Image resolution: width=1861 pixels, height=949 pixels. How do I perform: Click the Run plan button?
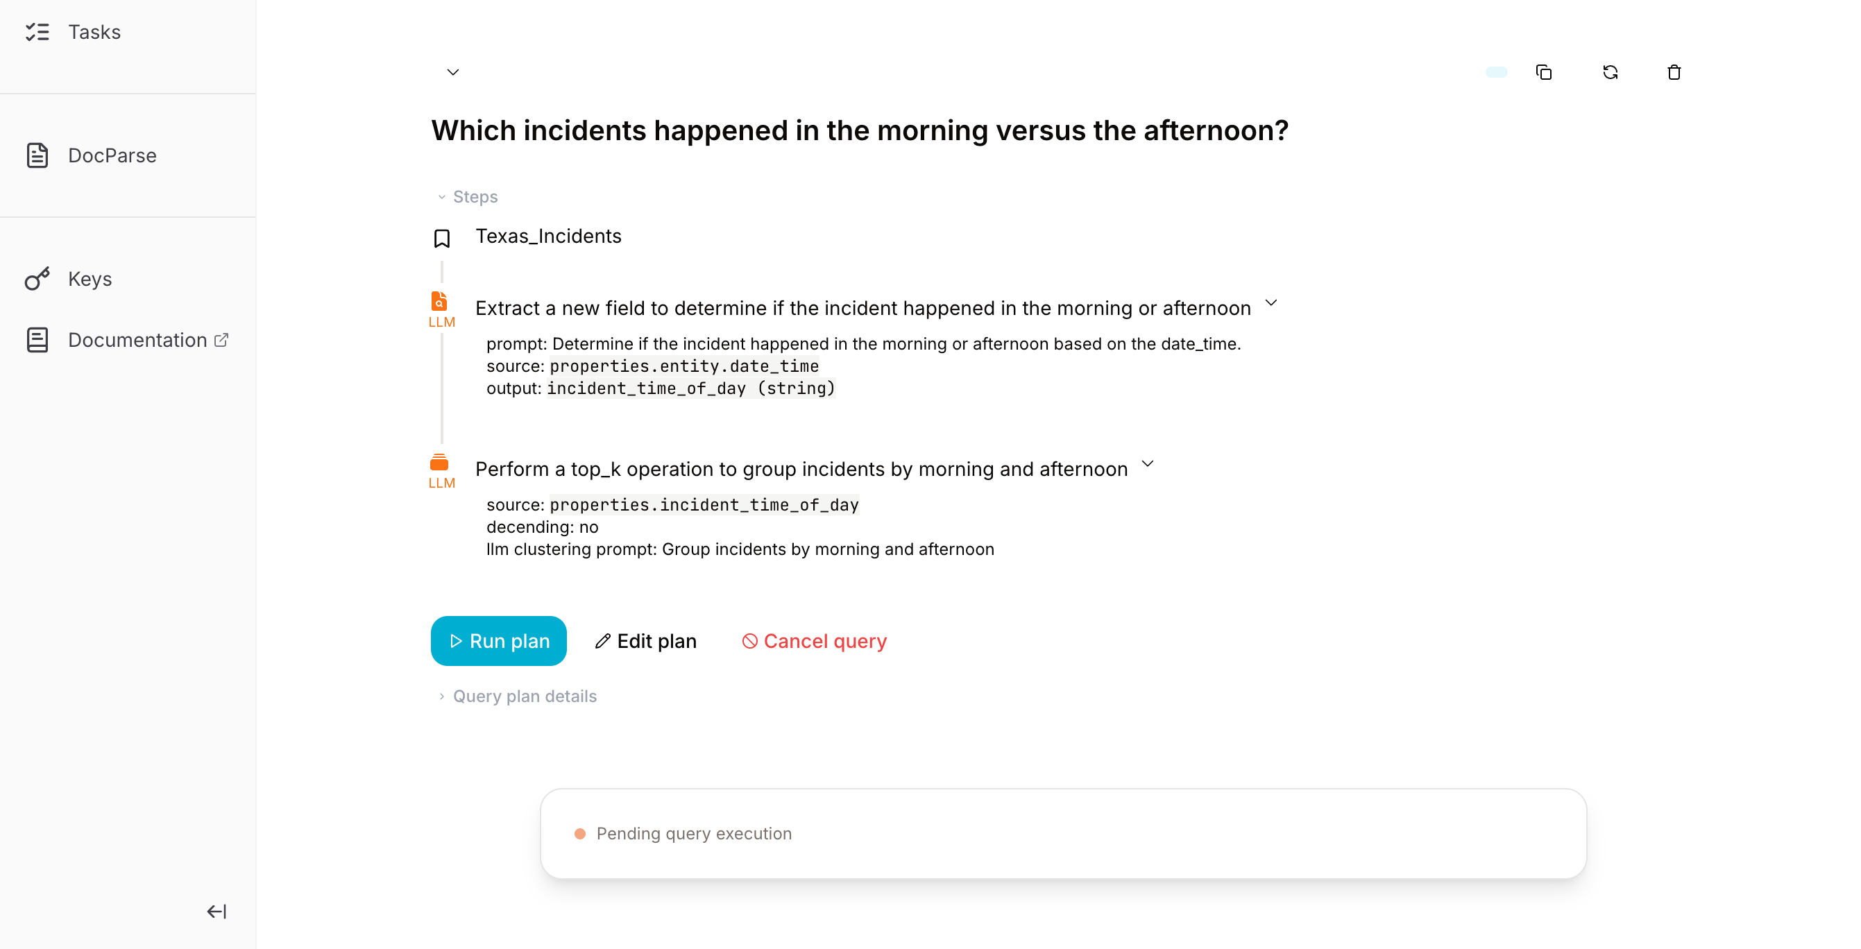click(498, 640)
